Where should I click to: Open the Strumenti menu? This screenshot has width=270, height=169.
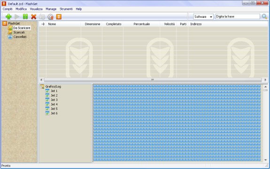[x=66, y=9]
